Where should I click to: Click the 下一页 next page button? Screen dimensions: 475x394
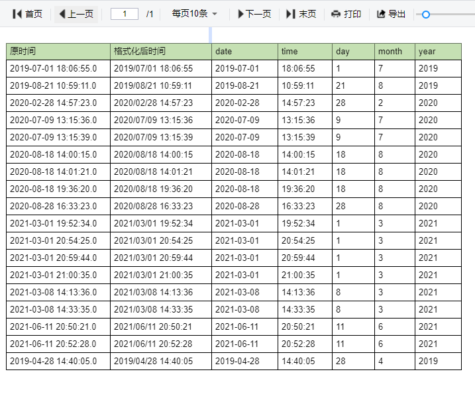click(x=254, y=14)
